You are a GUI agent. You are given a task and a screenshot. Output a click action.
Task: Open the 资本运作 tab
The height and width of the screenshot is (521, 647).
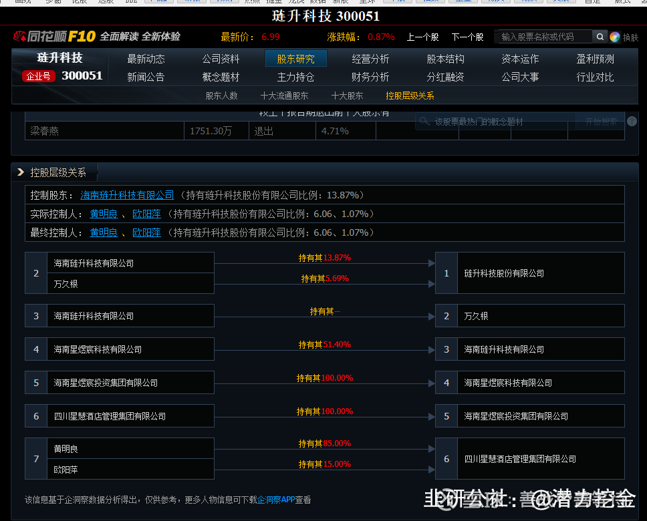(x=520, y=59)
